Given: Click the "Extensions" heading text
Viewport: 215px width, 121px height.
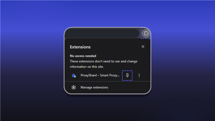Looking at the screenshot, I should 80,47.
